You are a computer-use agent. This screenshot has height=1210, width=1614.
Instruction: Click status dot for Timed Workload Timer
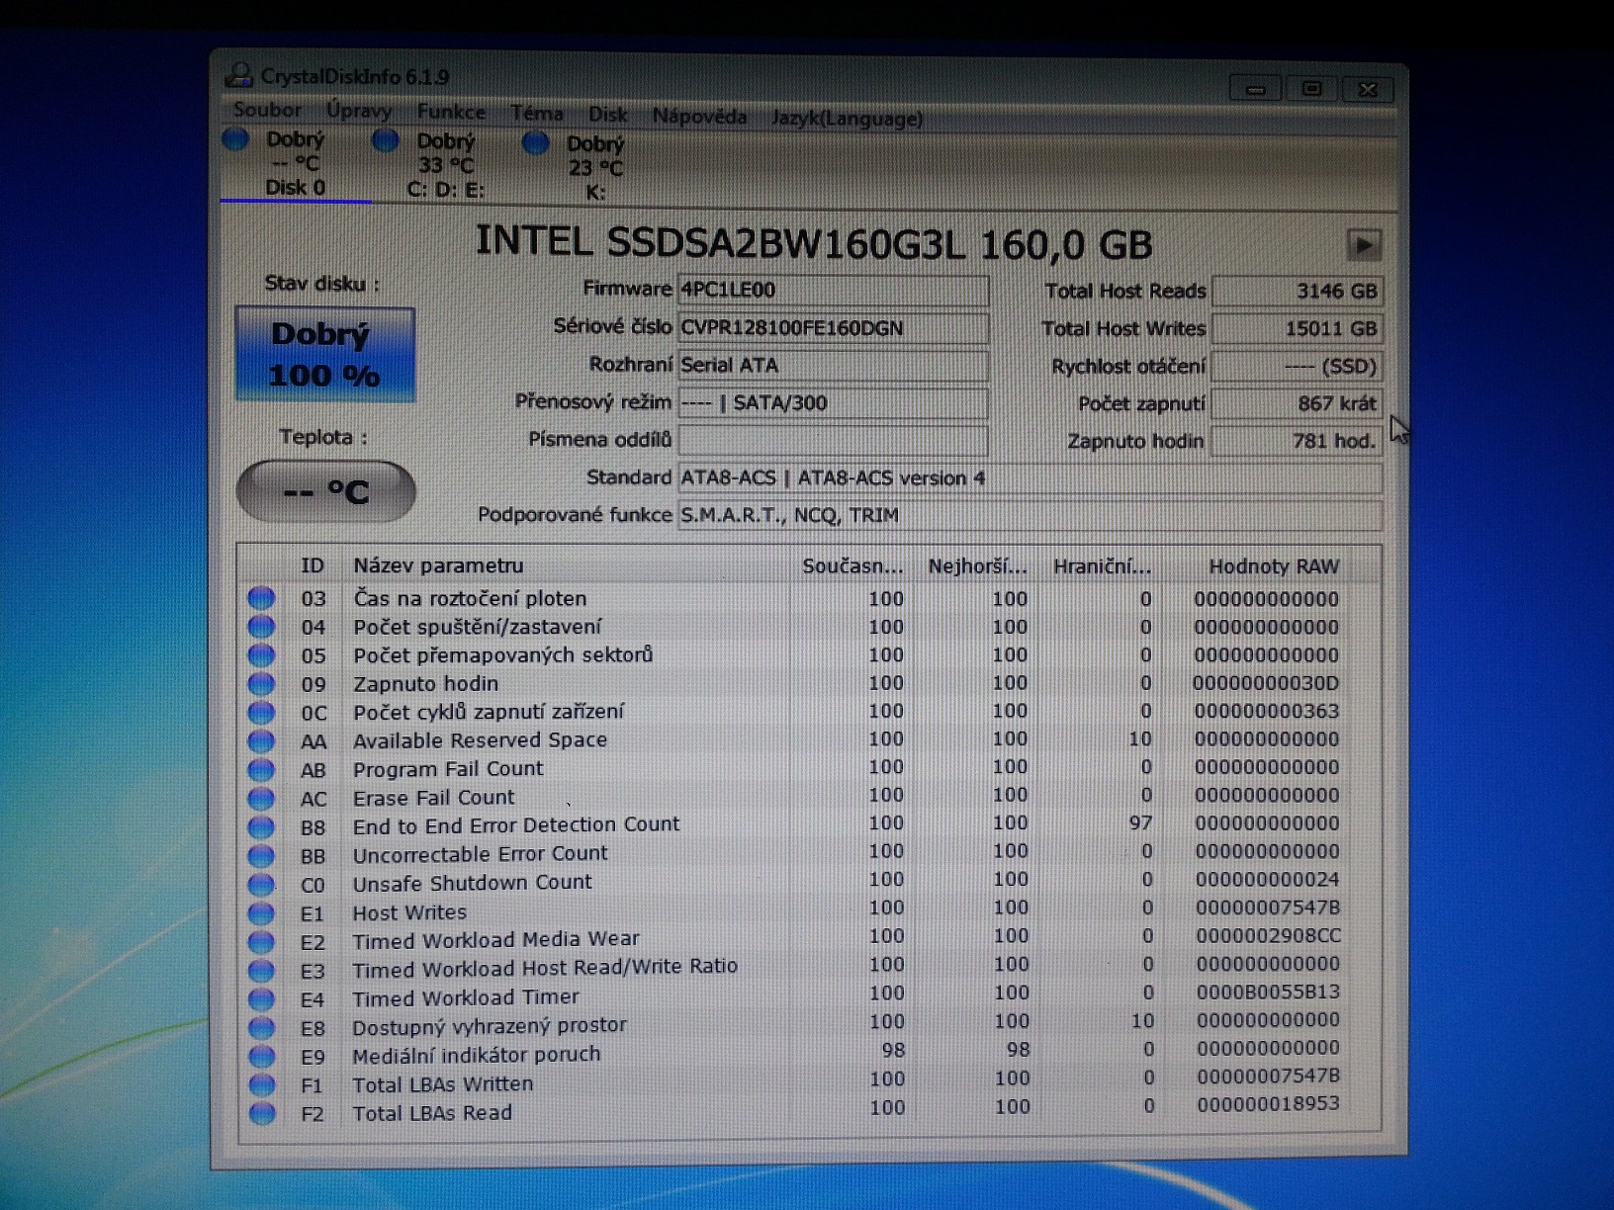click(261, 998)
